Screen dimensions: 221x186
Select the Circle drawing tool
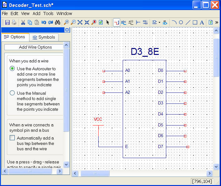[x=181, y=22]
